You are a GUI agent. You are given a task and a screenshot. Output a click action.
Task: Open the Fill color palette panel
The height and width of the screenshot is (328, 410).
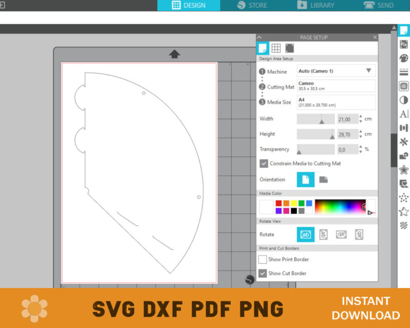coord(404,58)
